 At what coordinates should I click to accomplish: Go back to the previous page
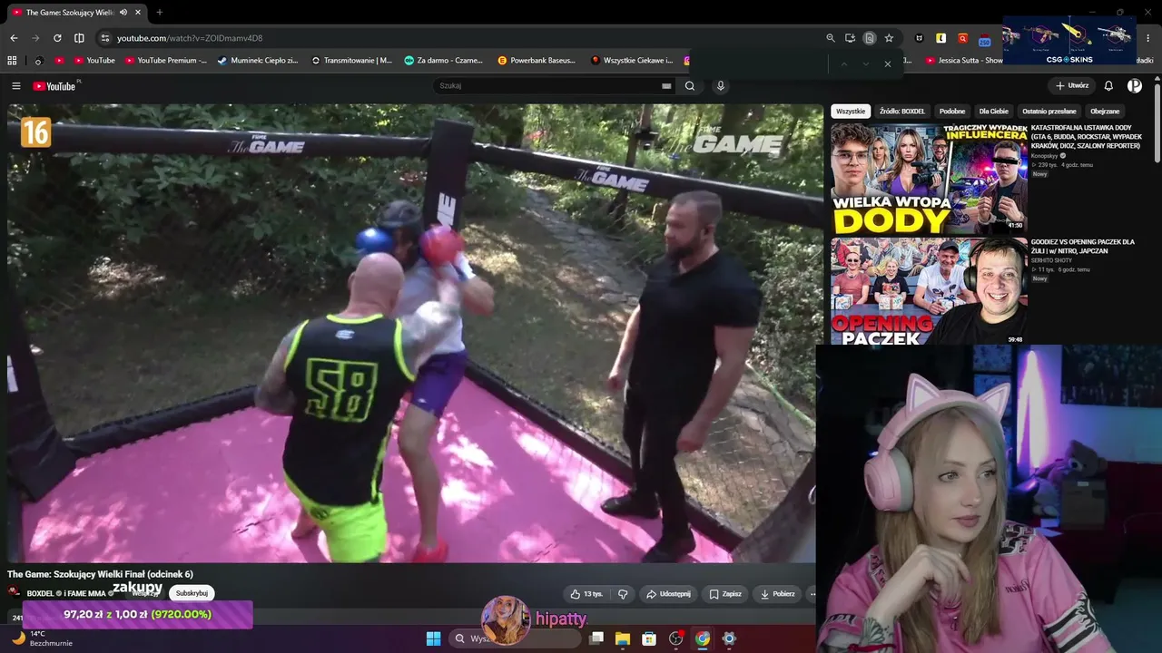click(14, 38)
